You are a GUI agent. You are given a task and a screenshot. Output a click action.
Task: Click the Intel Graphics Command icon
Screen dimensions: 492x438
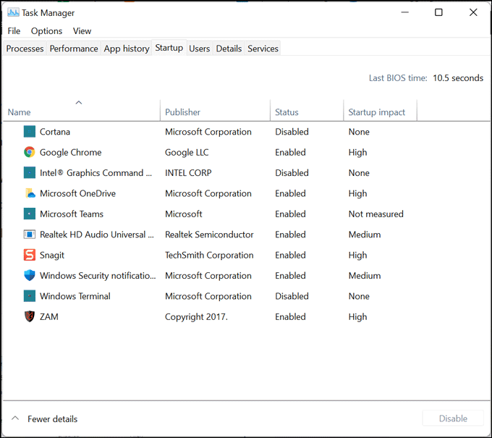[30, 173]
